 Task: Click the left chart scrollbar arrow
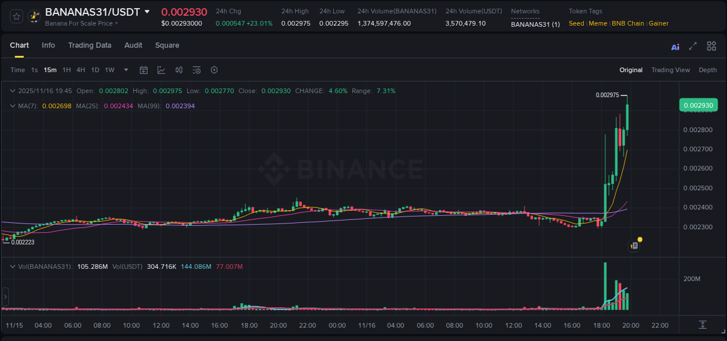[5, 297]
